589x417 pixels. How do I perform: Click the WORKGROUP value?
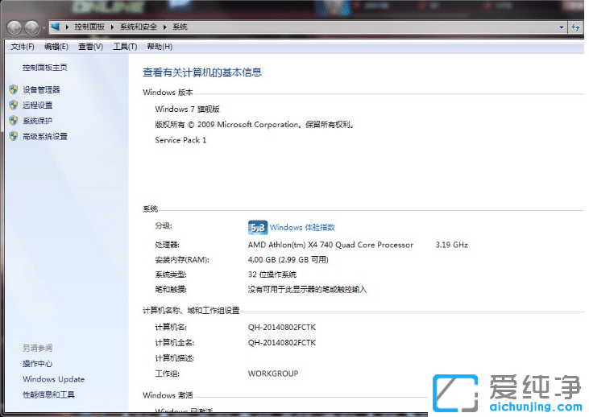point(273,374)
